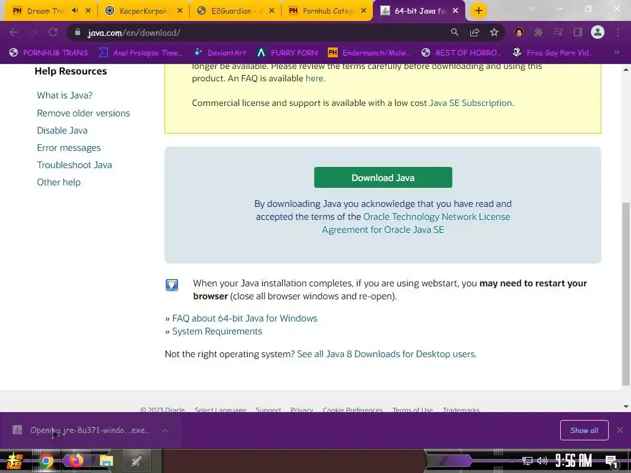Open the Other help link

pos(59,182)
